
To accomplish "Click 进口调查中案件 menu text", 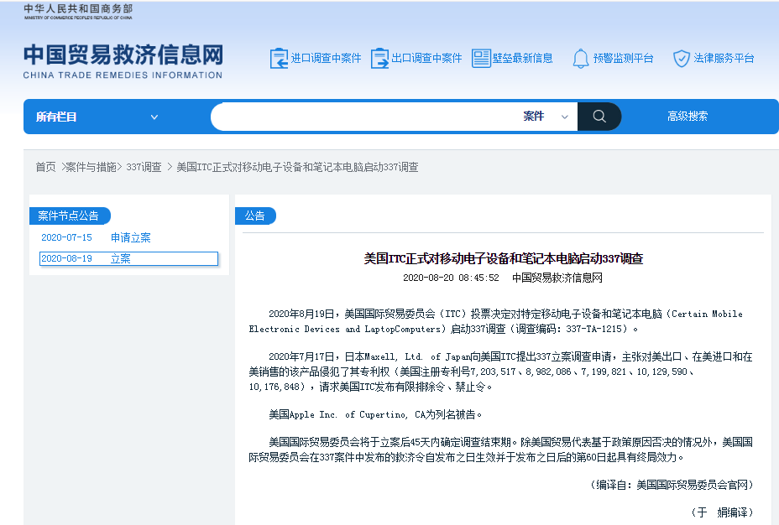I will pyautogui.click(x=326, y=58).
